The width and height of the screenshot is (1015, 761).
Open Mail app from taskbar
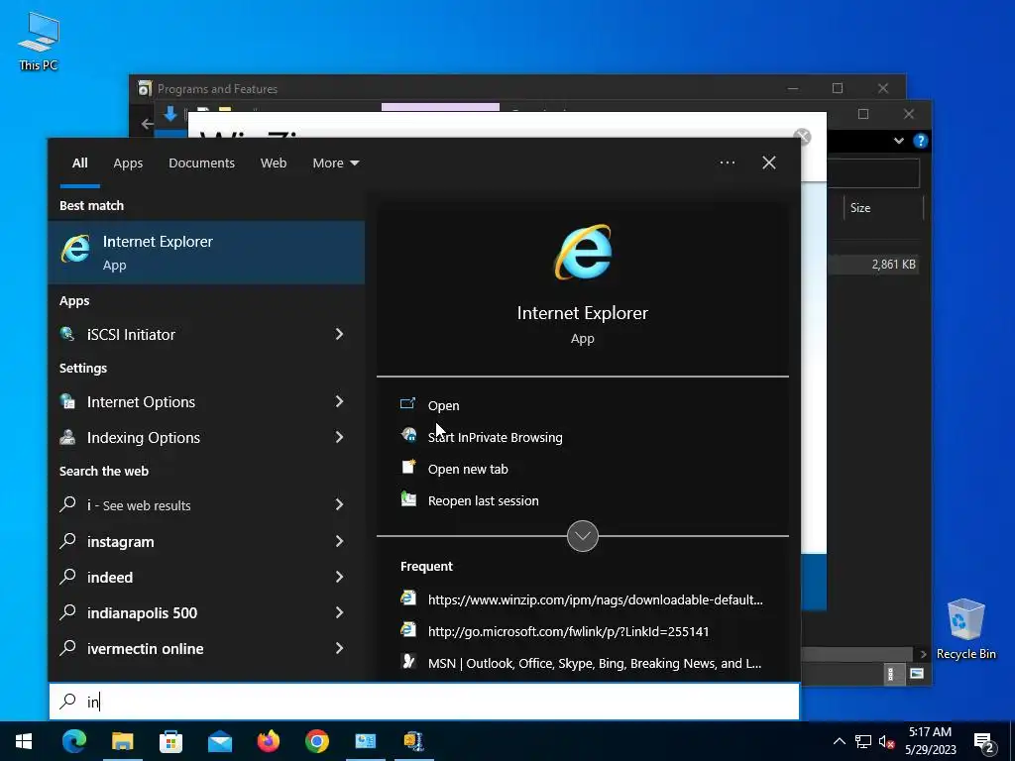pos(219,741)
